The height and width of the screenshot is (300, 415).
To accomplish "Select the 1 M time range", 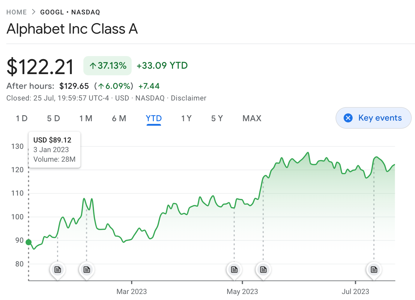I will tap(86, 118).
